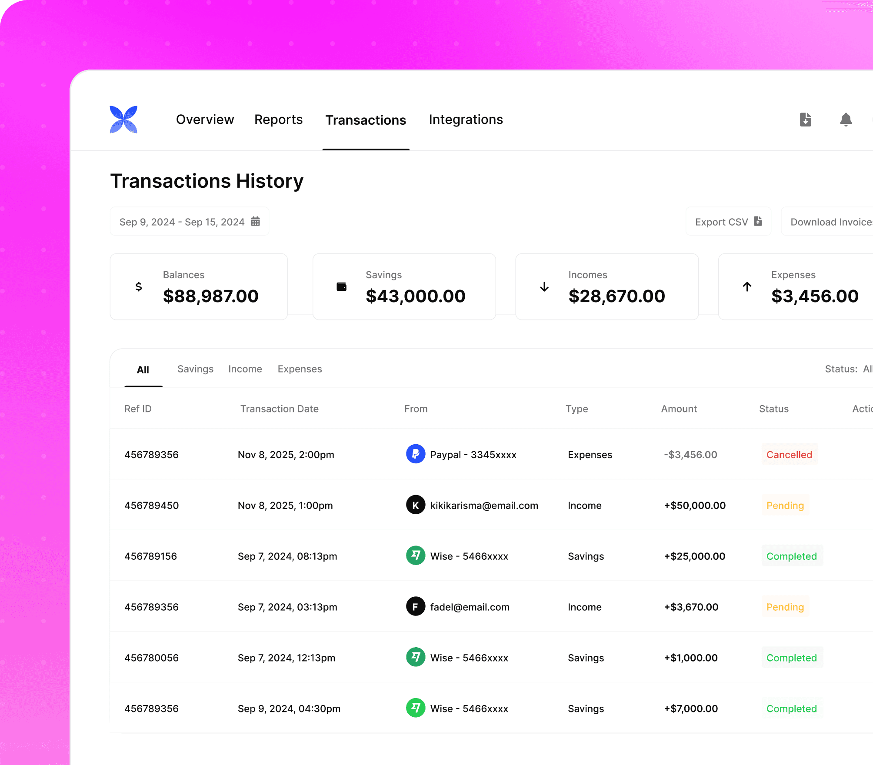Click the wallet icon on Savings card
Viewport: 873px width, 765px height.
(x=342, y=287)
